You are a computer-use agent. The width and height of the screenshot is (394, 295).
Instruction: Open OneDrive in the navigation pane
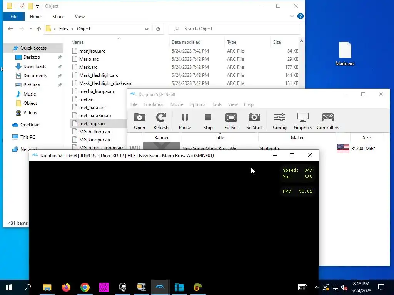(x=30, y=125)
